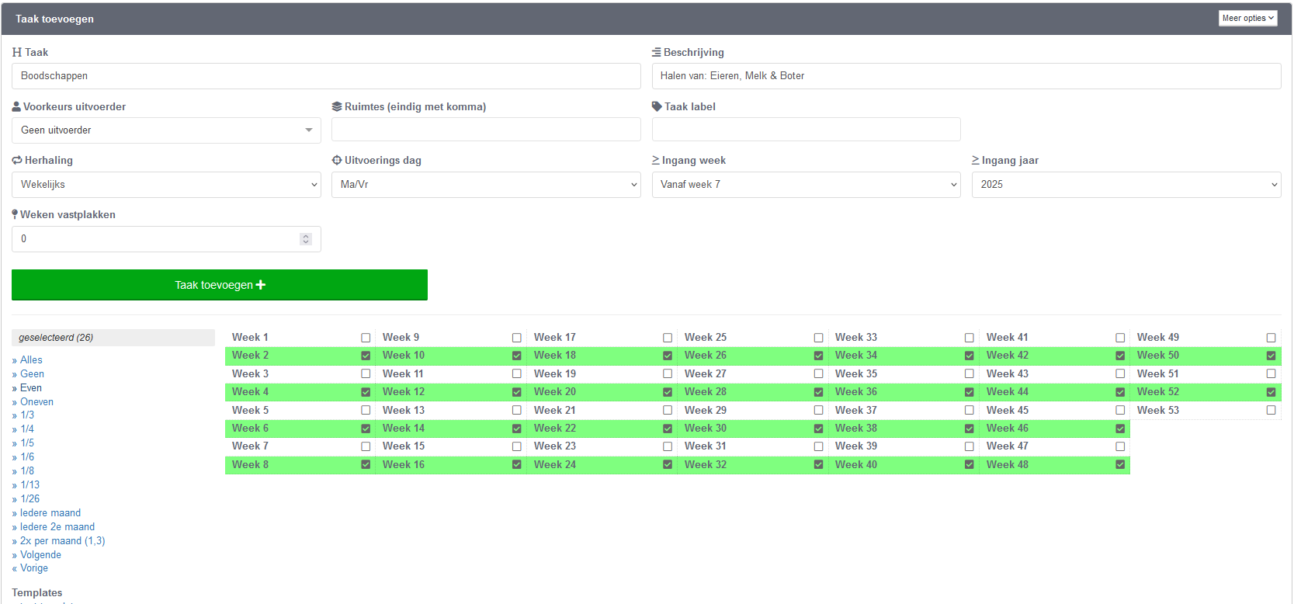Viewport: 1294px width, 604px height.
Task: Check the Week 7 checkbox
Action: pos(366,446)
